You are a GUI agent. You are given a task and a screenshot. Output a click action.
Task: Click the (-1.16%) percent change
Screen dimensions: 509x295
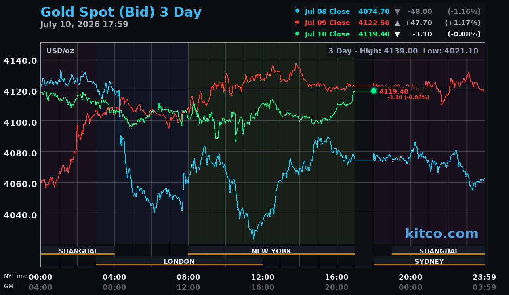pyautogui.click(x=464, y=12)
